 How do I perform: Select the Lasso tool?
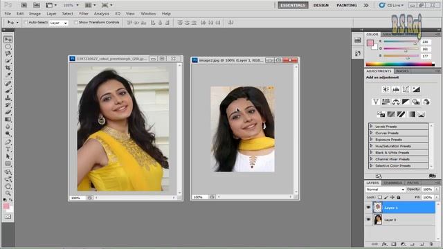tap(8, 54)
